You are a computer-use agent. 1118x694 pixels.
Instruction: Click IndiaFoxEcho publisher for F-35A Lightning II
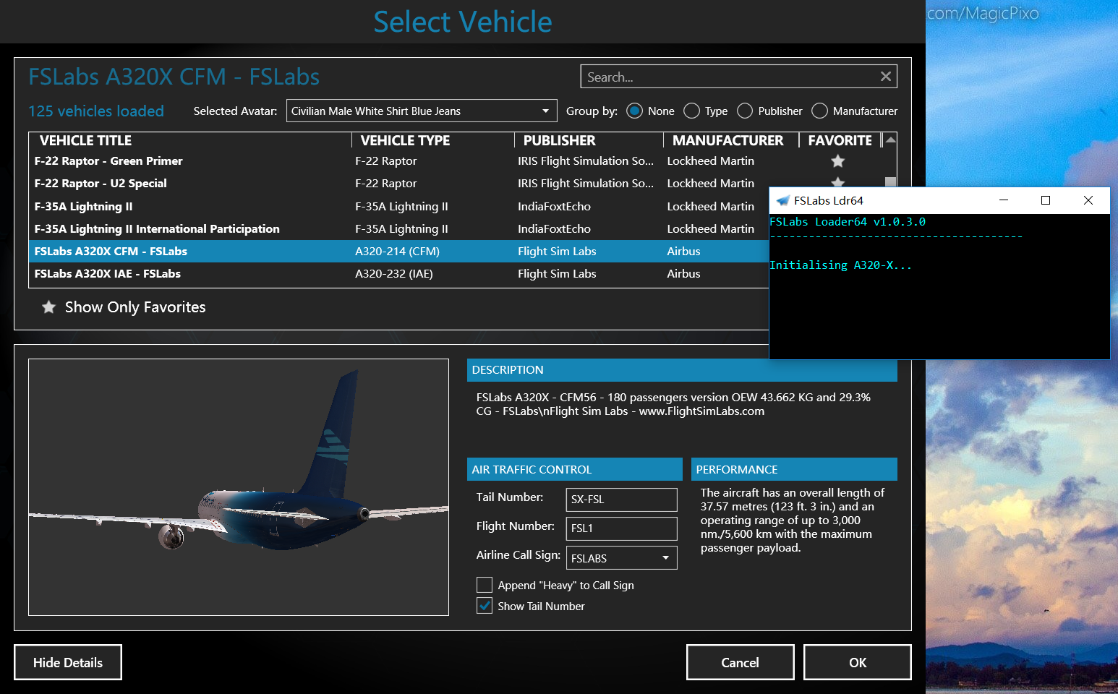(554, 206)
